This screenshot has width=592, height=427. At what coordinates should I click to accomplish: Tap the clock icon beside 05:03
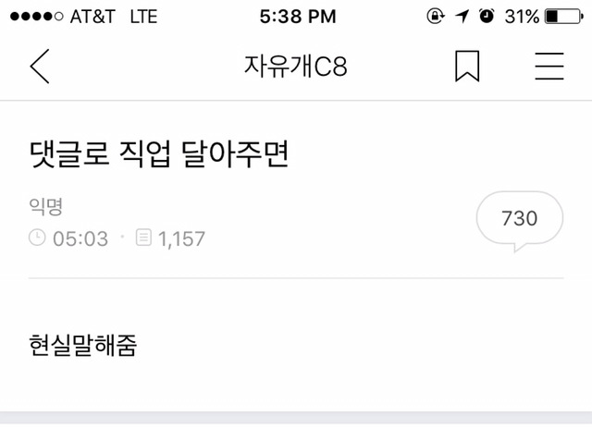[37, 238]
